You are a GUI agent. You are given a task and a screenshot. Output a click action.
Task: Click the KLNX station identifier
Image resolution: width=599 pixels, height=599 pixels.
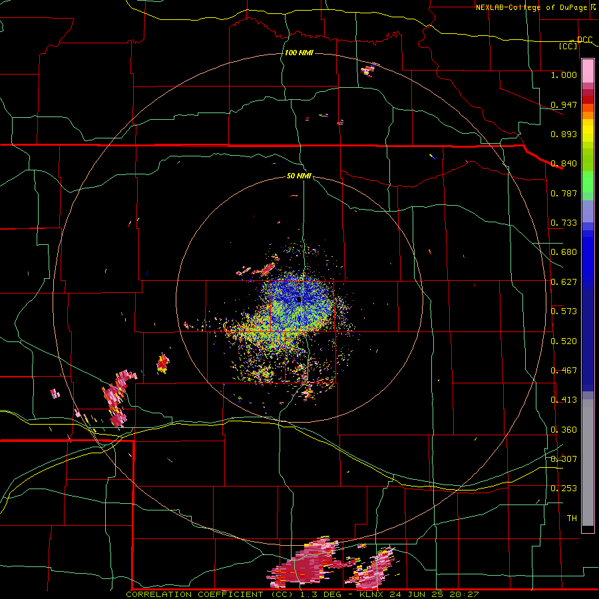pos(373,594)
